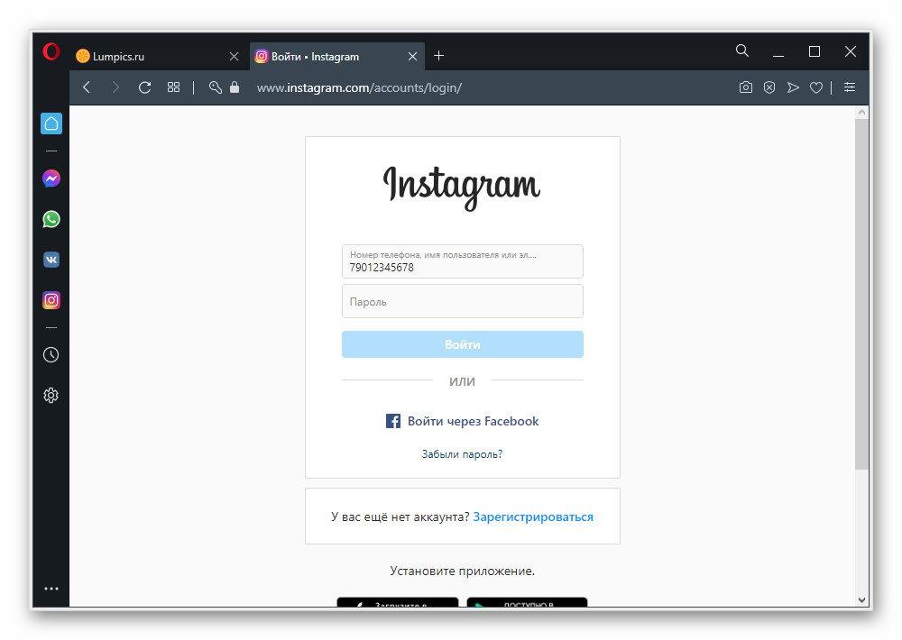Open the Speed Dial grid icon

[173, 87]
